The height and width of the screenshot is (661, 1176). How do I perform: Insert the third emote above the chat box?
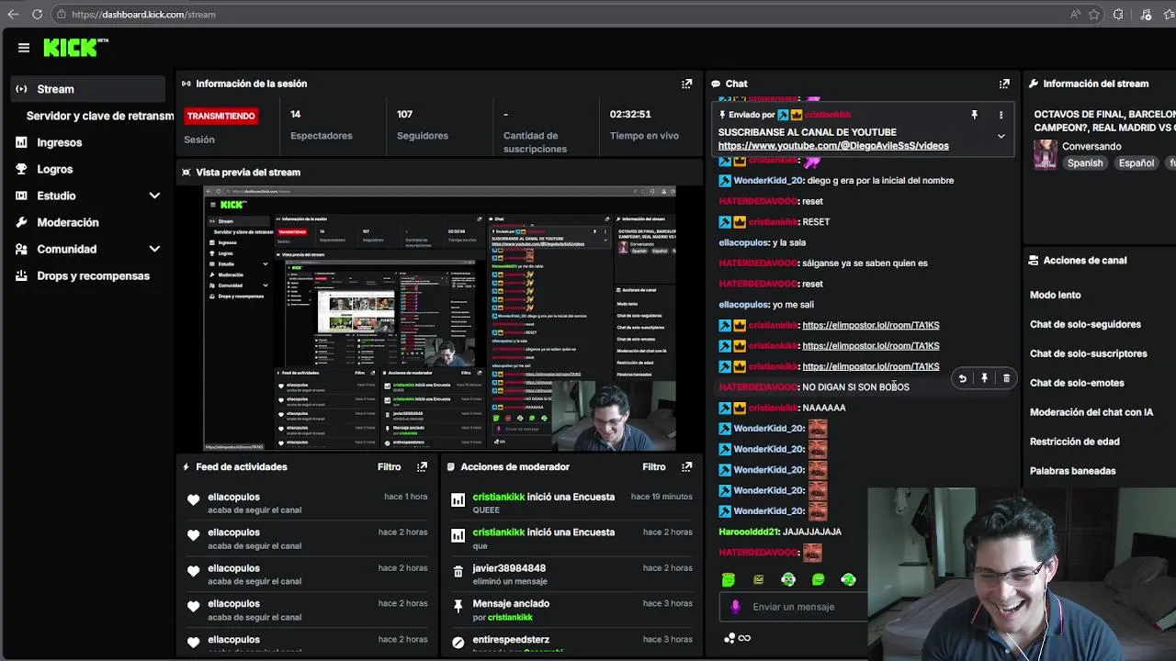tap(788, 579)
